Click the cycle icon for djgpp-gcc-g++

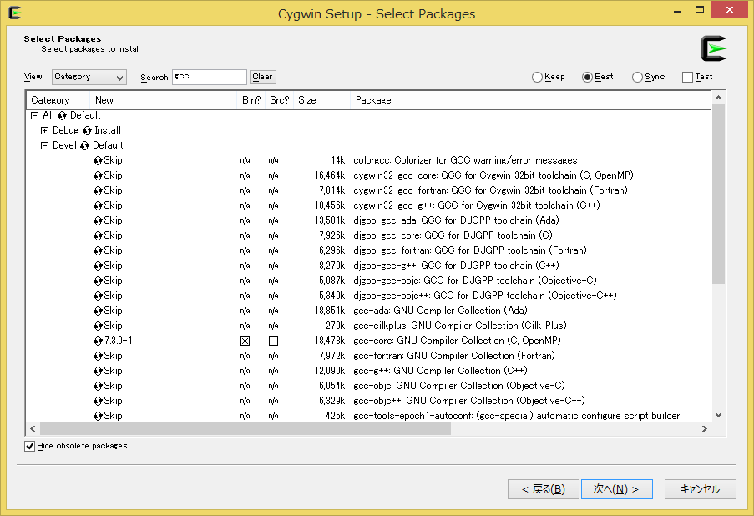98,266
